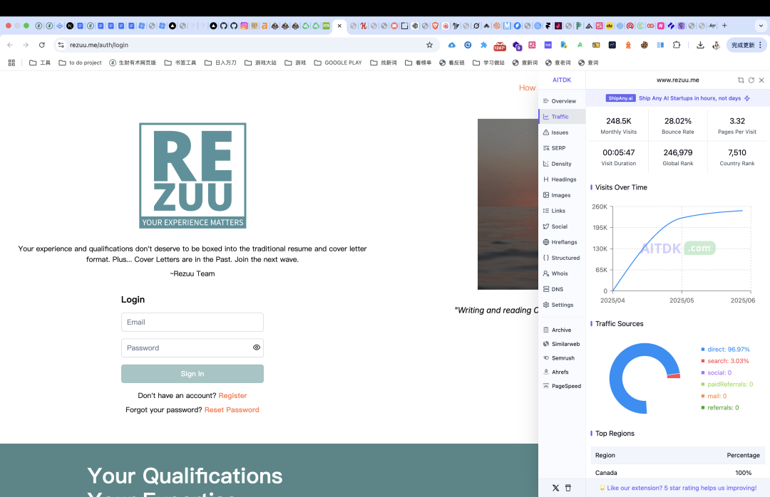Open the 生财有术网页版 bookmark

[x=133, y=63]
